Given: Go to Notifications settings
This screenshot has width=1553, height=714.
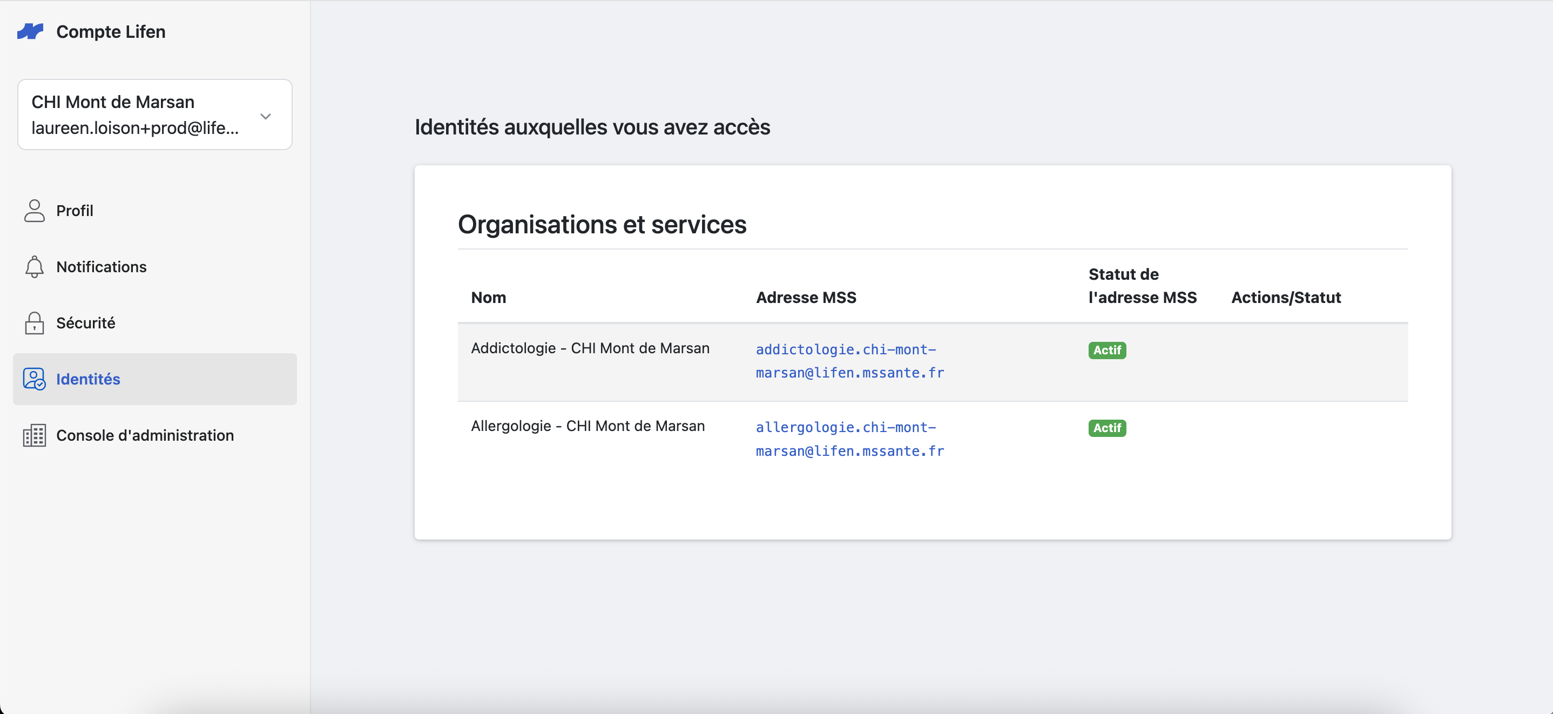Looking at the screenshot, I should pyautogui.click(x=155, y=267).
